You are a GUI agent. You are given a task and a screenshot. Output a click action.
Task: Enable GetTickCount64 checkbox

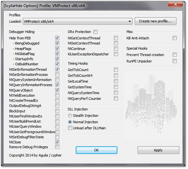[116, 76]
